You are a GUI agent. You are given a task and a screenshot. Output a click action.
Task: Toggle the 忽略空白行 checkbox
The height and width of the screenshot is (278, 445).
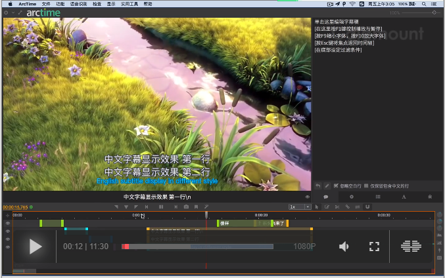click(336, 186)
